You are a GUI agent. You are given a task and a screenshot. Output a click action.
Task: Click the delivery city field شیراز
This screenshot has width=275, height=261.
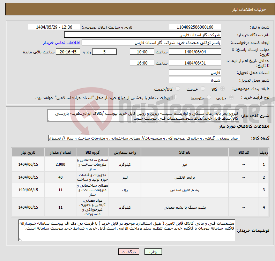point(195,80)
